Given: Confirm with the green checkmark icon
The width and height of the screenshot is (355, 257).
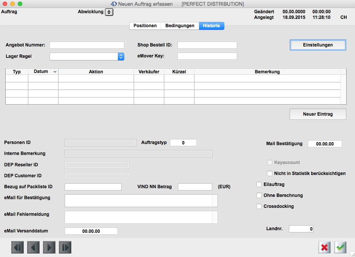Looking at the screenshot, I should (x=341, y=247).
